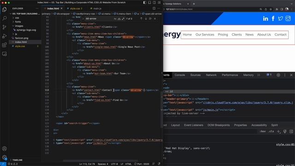Open the style.css:81 source link
Image resolution: width=295 pixels, height=166 pixels.
pyautogui.click(x=285, y=145)
